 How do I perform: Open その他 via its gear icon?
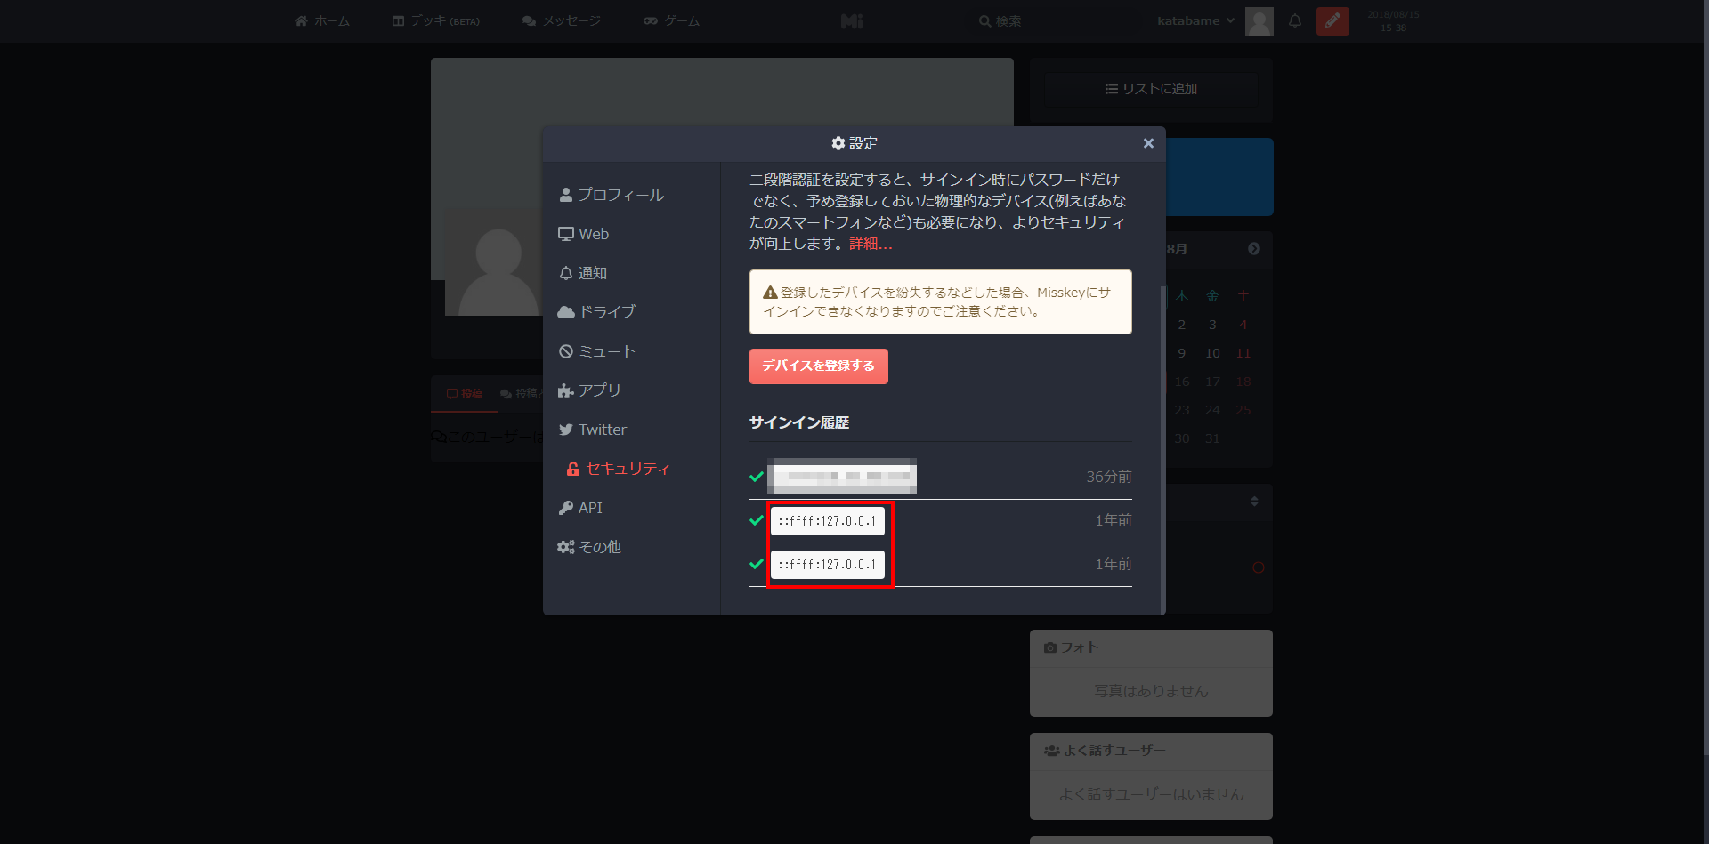564,546
